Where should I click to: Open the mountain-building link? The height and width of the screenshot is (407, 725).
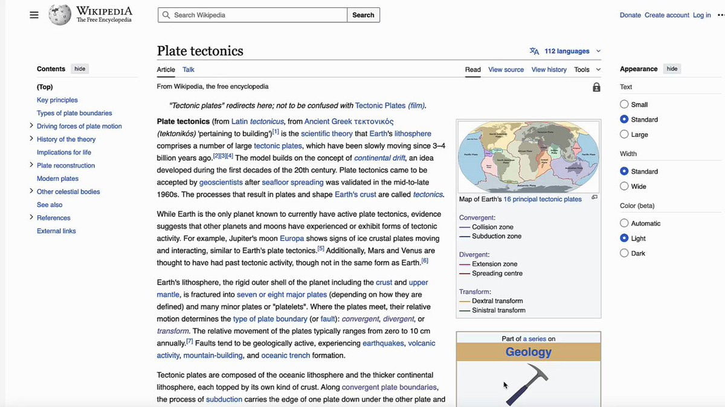[x=213, y=355]
